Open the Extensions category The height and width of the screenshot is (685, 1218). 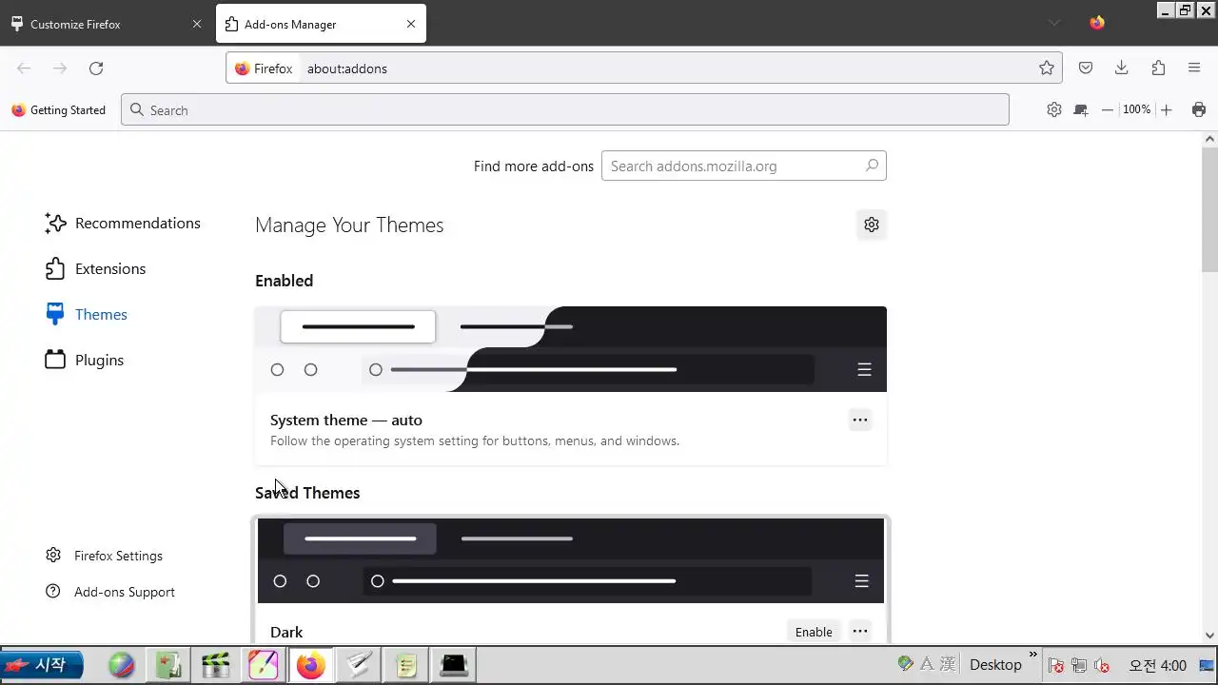pyautogui.click(x=95, y=268)
